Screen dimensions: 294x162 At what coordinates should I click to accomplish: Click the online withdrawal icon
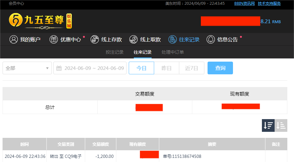133,39
